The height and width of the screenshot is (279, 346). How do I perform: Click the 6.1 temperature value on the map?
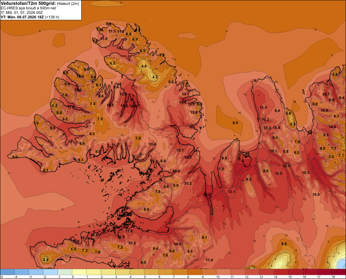pyautogui.click(x=98, y=85)
